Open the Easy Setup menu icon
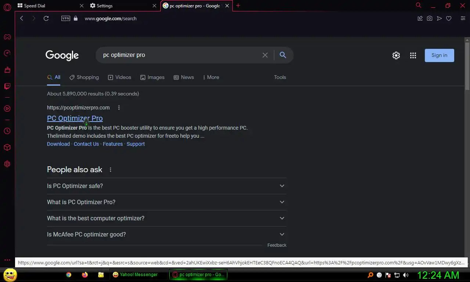Screen dimensions: 470x282 [463, 18]
